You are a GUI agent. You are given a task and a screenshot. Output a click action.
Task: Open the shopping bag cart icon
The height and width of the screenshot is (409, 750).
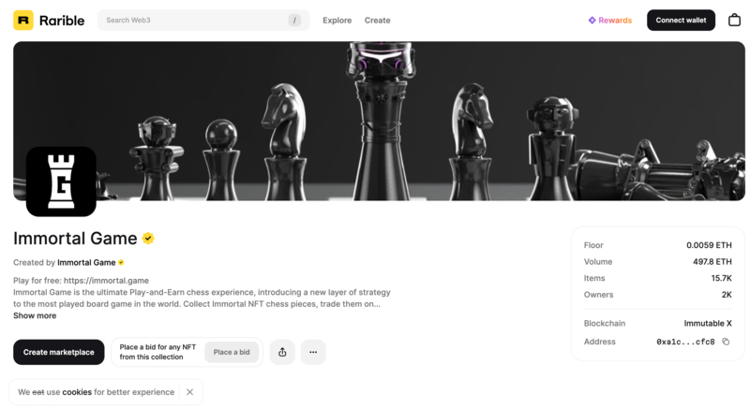pyautogui.click(x=734, y=20)
